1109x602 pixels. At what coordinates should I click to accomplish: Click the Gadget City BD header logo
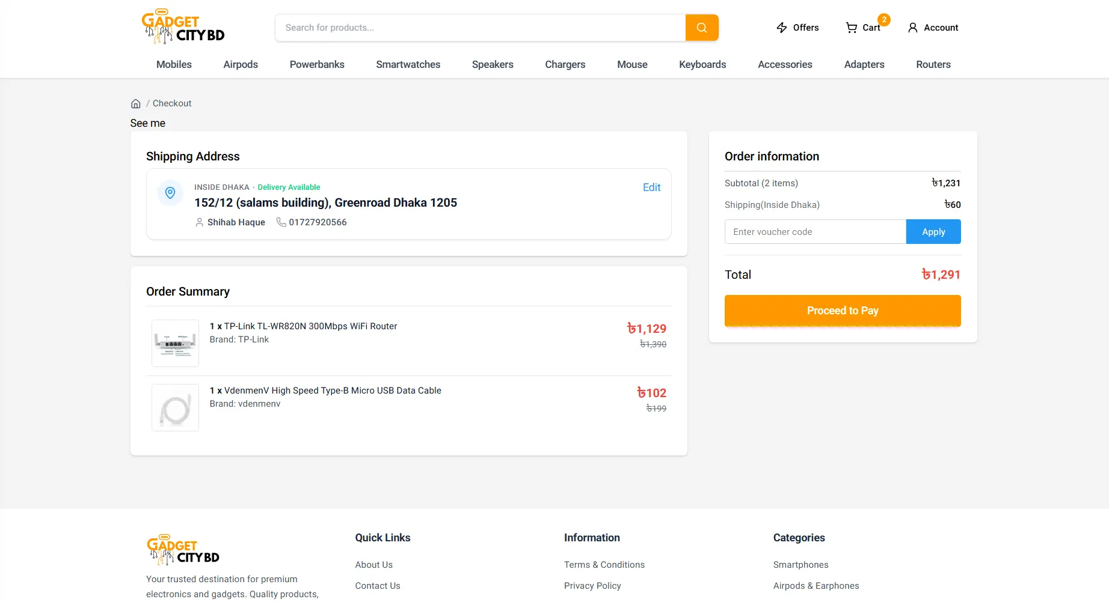(x=183, y=26)
